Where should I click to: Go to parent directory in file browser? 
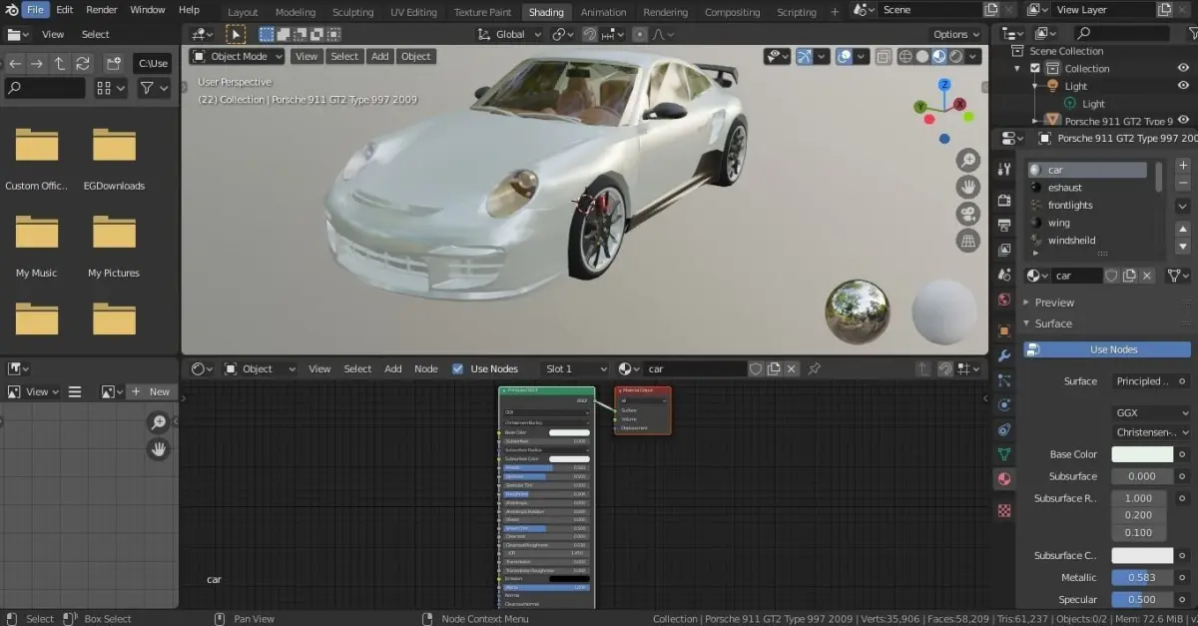pyautogui.click(x=59, y=63)
